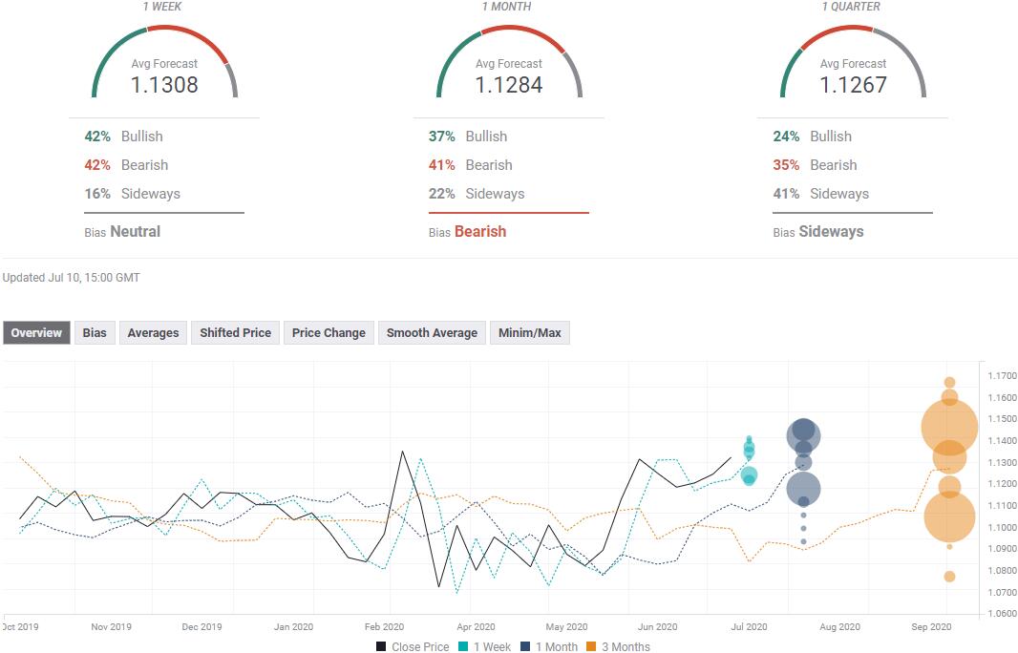This screenshot has height=653, width=1018.
Task: Click the Apr 2020 x-axis label
Action: 476,627
